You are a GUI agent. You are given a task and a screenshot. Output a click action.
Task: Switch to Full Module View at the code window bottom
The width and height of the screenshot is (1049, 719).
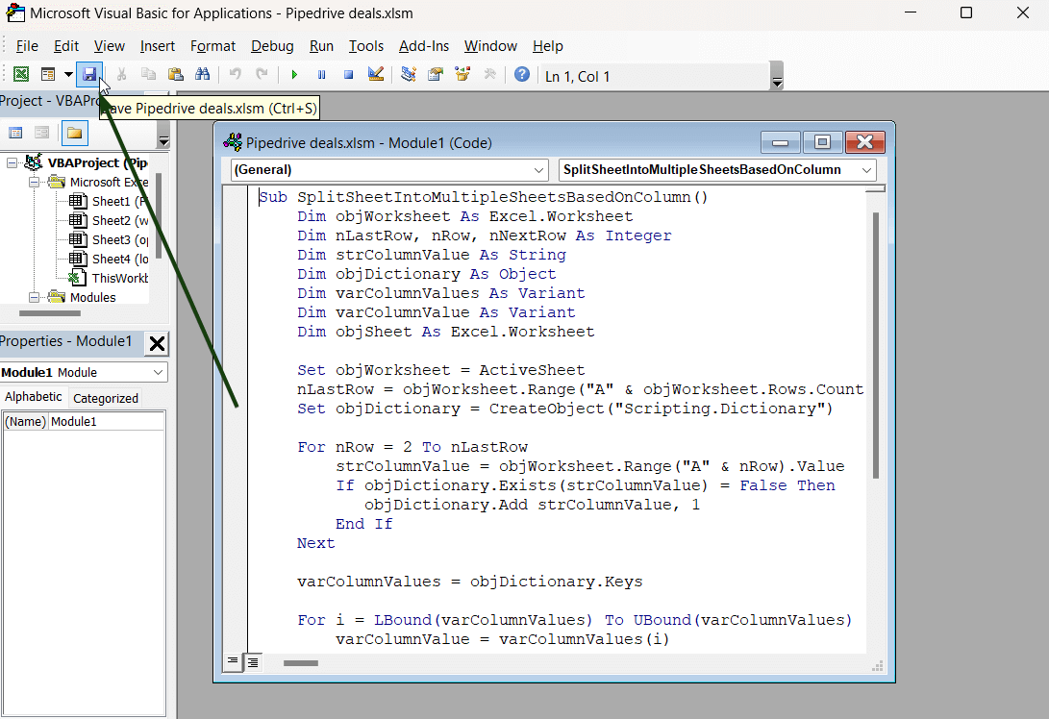[x=252, y=661]
